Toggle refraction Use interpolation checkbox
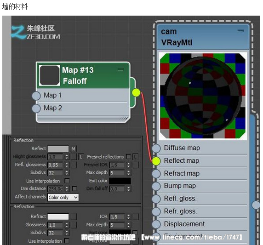Image resolution: width=263 pixels, height=245 pixels. tap(67, 241)
